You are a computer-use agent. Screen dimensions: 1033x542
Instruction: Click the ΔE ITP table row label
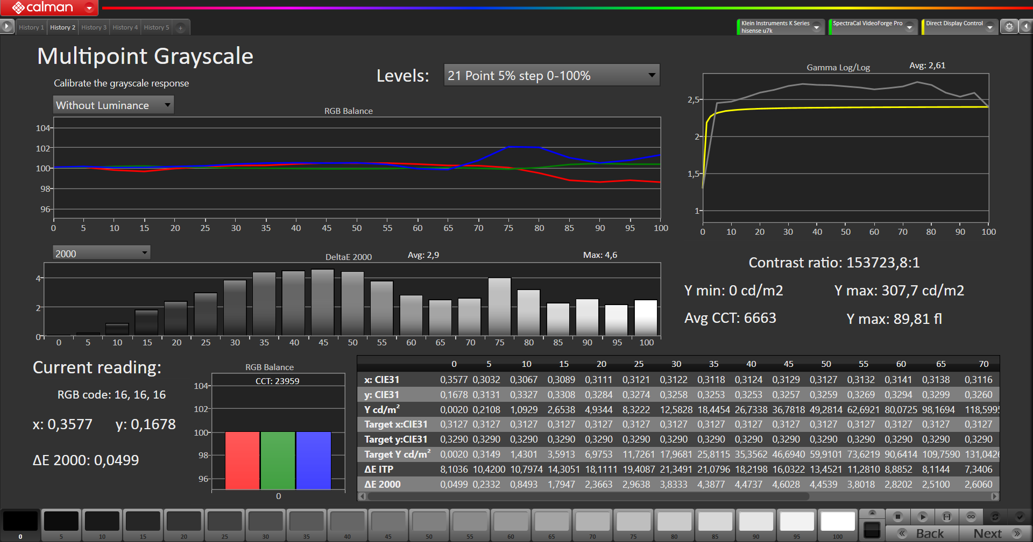[379, 469]
